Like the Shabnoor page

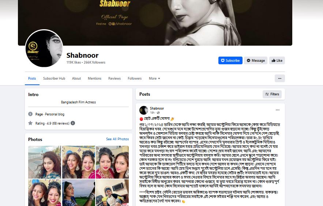pos(277,60)
